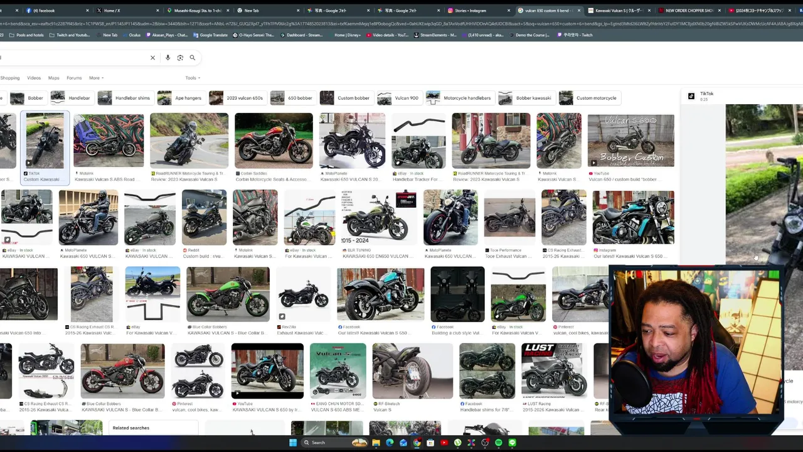Close the Stories Instagram tab
The height and width of the screenshot is (452, 803).
click(508, 11)
